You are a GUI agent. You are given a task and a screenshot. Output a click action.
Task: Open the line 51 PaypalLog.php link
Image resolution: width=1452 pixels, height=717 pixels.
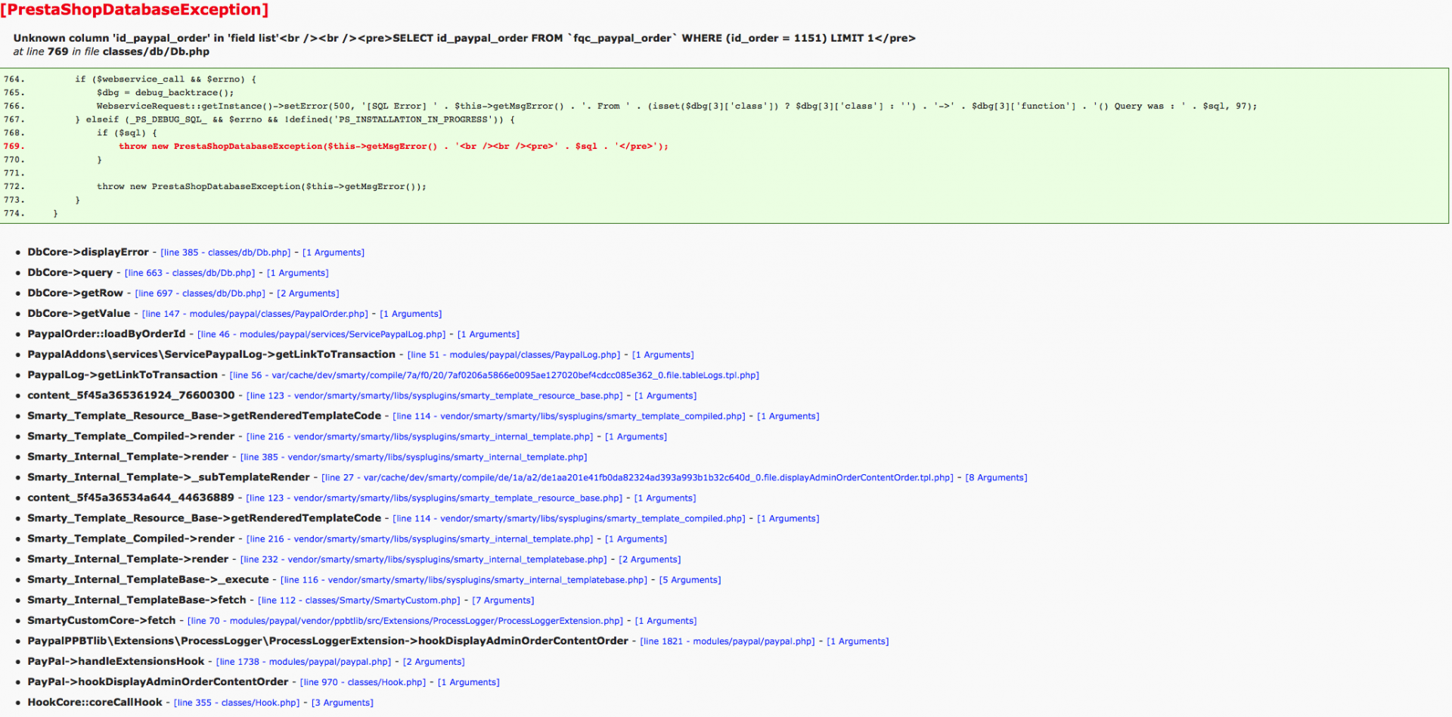click(x=513, y=355)
